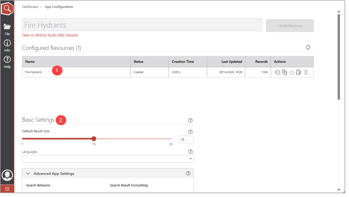Open the app launcher grid icon
Screen dimensions: 349x197
click(x=7, y=189)
